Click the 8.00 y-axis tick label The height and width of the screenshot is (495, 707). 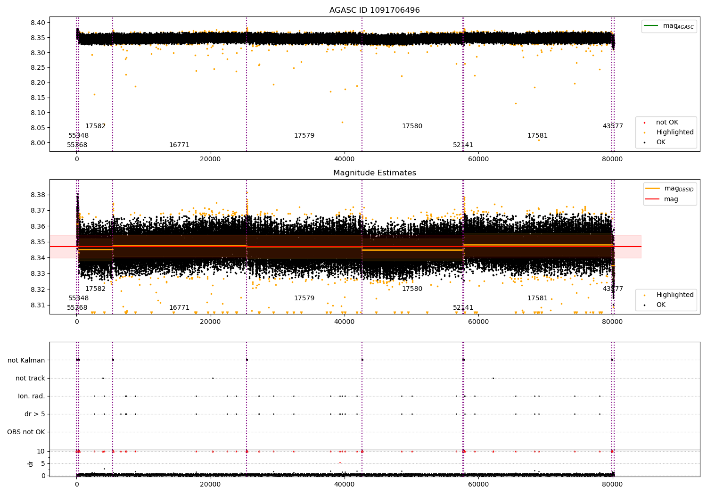38,143
